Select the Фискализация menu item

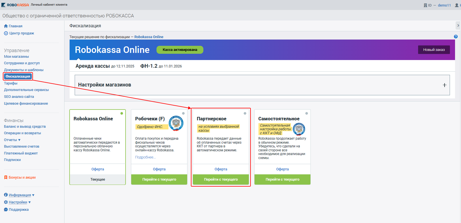click(x=18, y=76)
